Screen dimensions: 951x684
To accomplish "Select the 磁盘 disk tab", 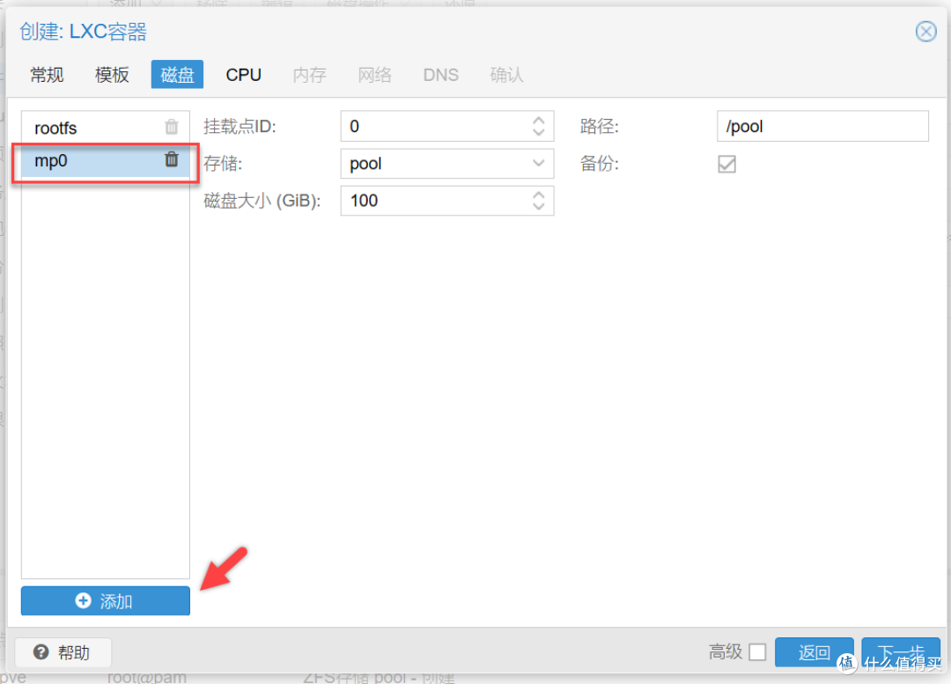I will [177, 75].
